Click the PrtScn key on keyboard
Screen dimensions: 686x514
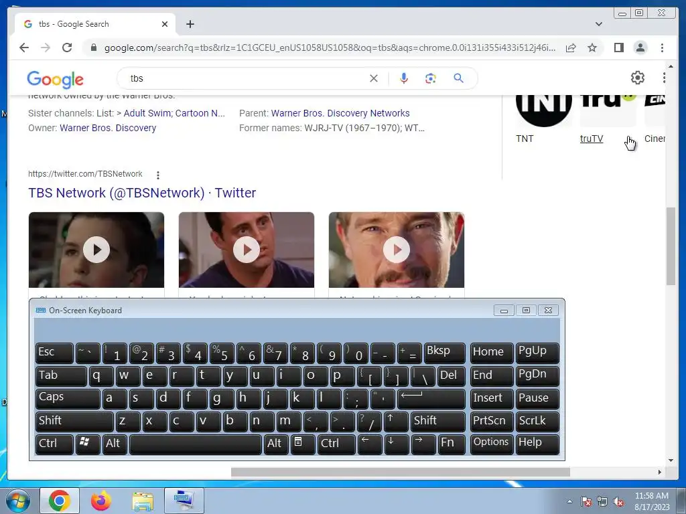point(492,422)
